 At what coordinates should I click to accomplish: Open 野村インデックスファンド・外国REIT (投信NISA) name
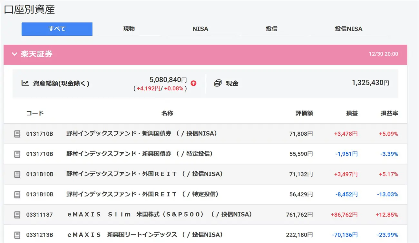pyautogui.click(x=145, y=174)
